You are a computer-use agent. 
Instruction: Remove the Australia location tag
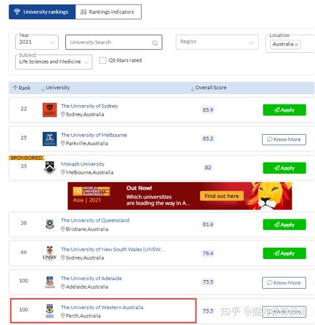point(296,44)
